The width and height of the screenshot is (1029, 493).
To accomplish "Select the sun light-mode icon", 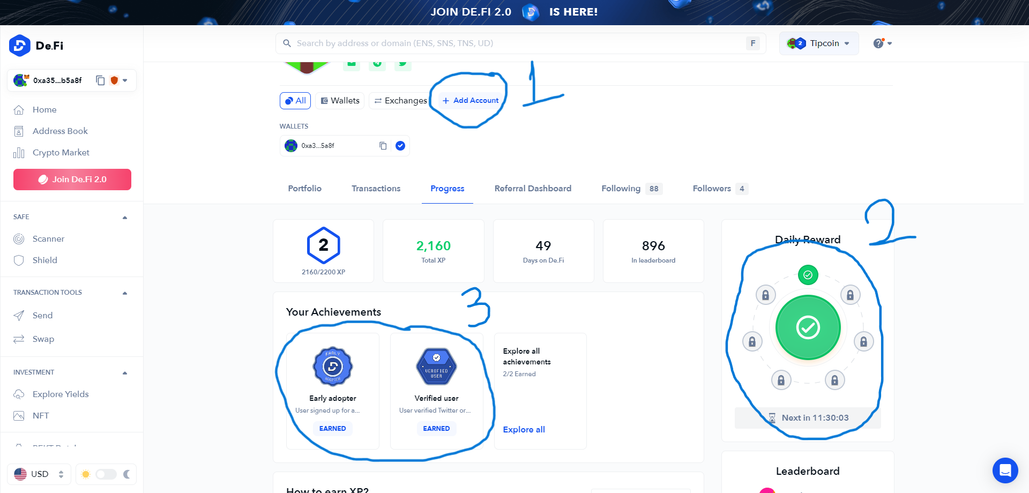I will (x=86, y=474).
